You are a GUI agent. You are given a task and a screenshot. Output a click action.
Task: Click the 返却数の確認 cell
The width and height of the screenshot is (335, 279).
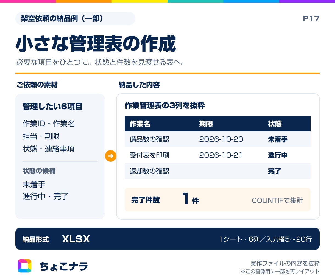(x=149, y=171)
